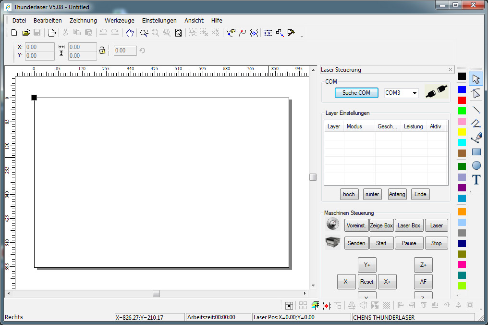Expand the top toolbar overflow arrow

tap(302, 37)
